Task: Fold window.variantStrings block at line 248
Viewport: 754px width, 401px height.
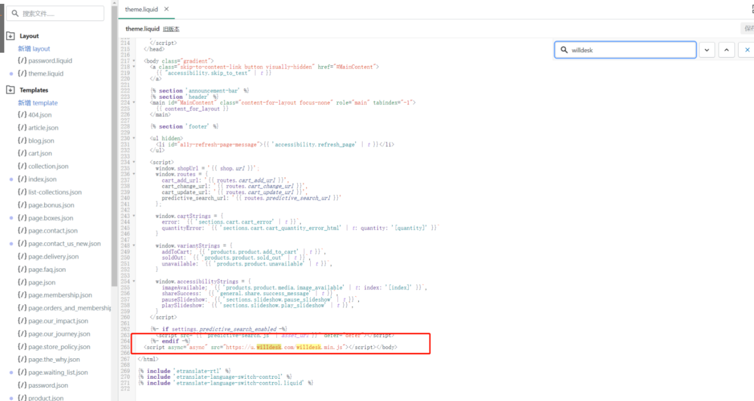Action: (134, 245)
